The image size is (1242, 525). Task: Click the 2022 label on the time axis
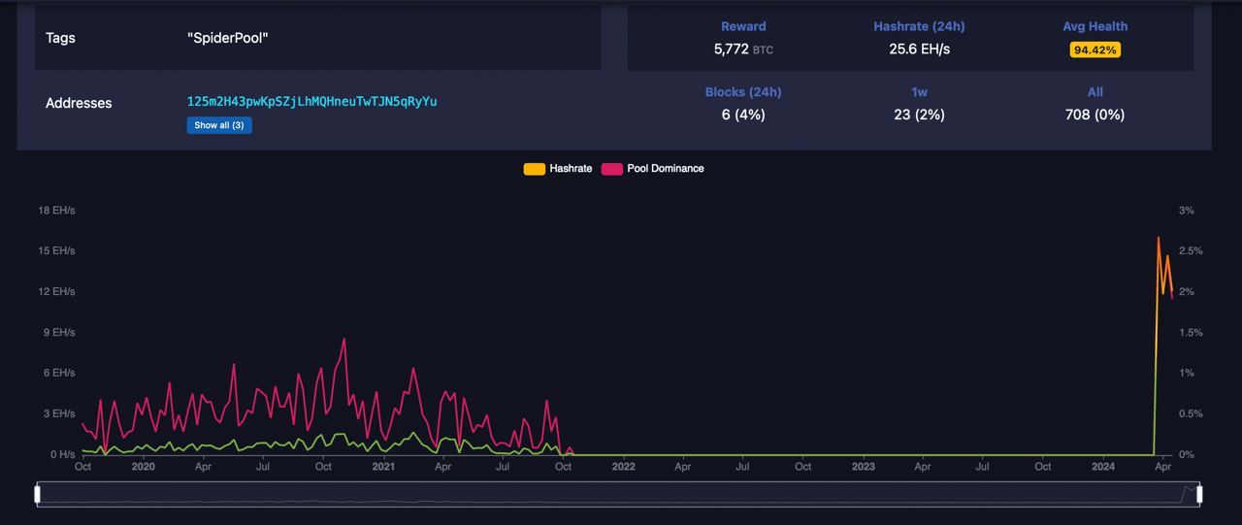point(623,467)
